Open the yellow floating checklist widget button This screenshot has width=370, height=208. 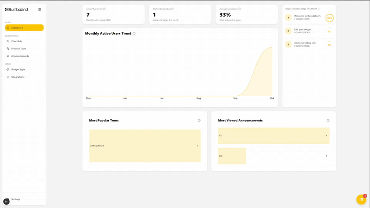coord(361,200)
